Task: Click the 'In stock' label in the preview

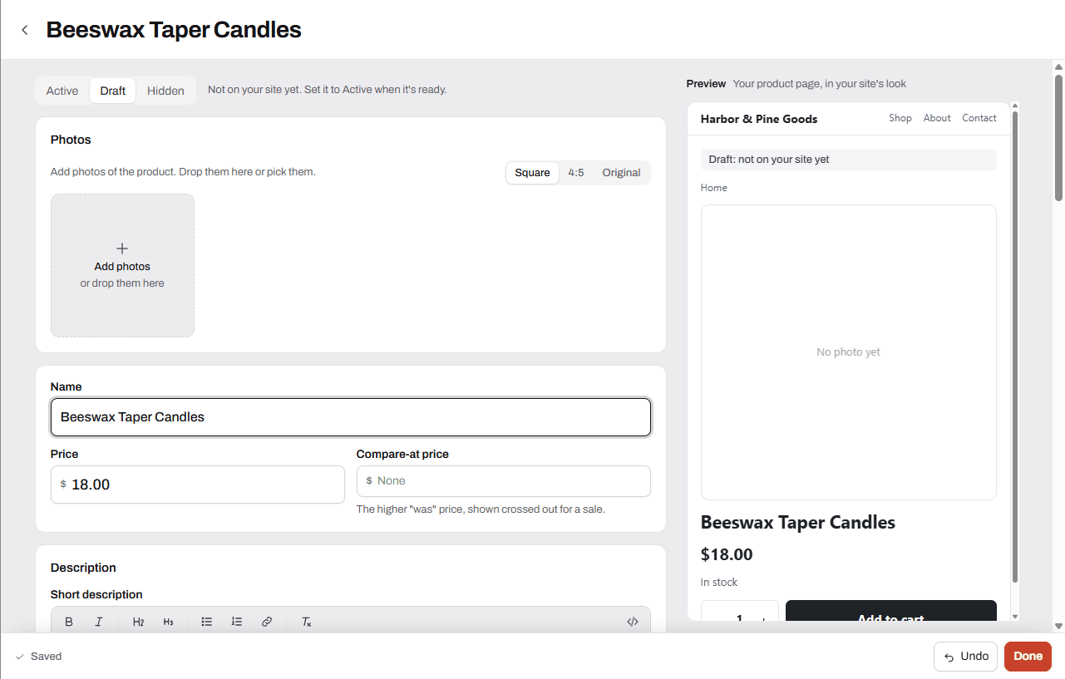Action: (x=719, y=583)
